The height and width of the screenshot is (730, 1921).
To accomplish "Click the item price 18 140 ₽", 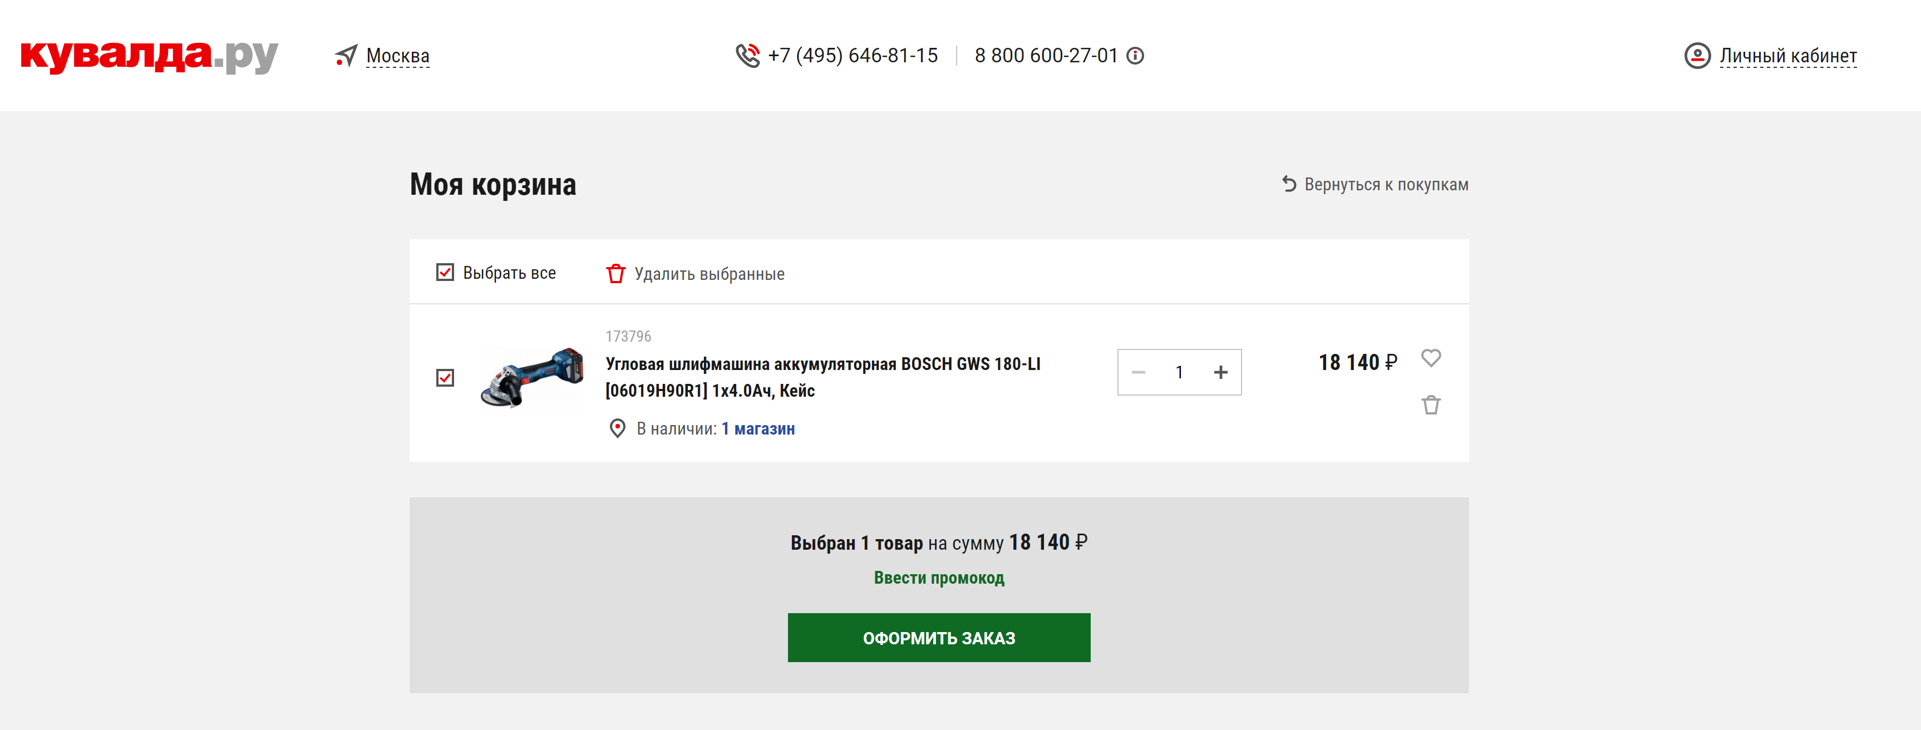I will pos(1358,362).
